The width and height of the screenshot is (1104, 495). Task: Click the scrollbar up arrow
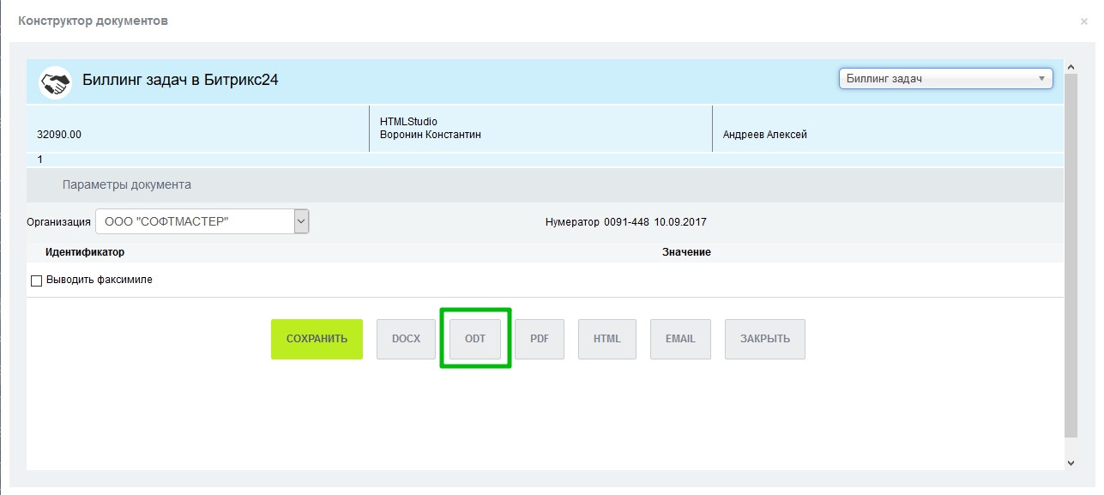pos(1070,66)
